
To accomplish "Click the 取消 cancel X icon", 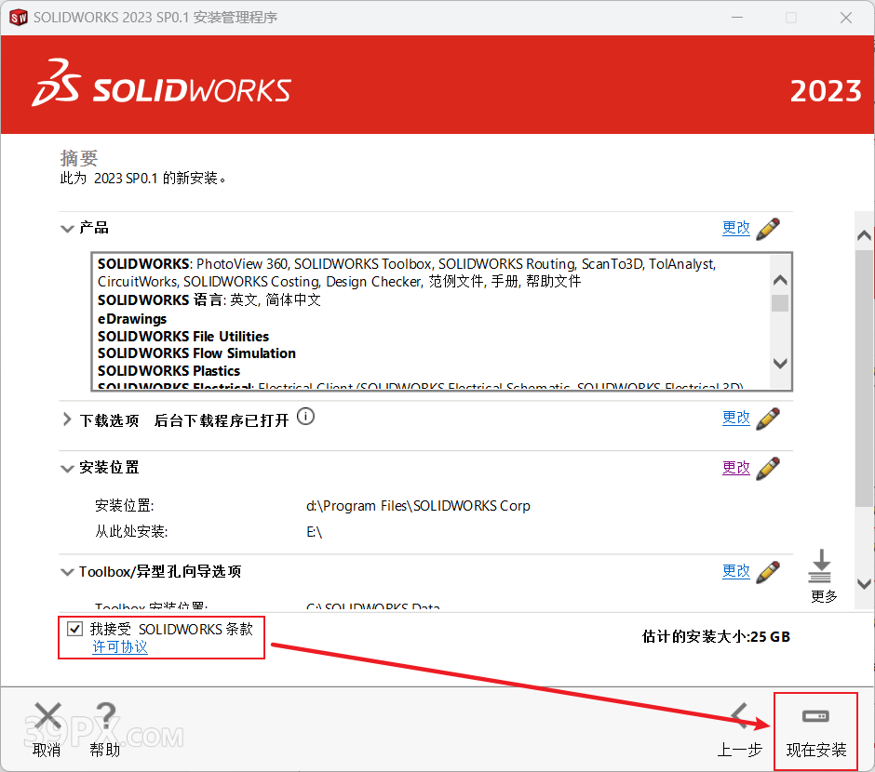I will pos(47,716).
